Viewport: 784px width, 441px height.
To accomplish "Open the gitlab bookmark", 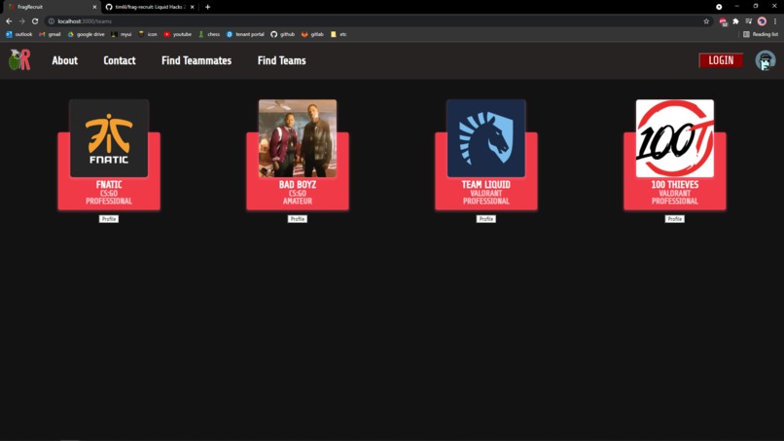I will pyautogui.click(x=312, y=34).
